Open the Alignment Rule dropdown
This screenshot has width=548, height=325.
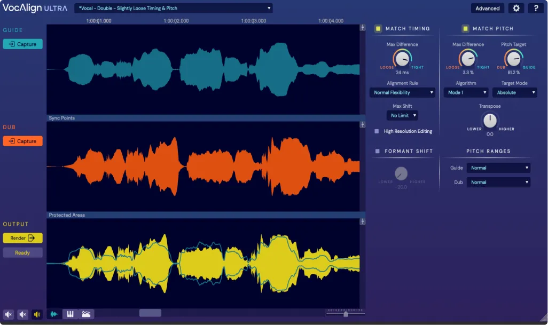(x=402, y=92)
